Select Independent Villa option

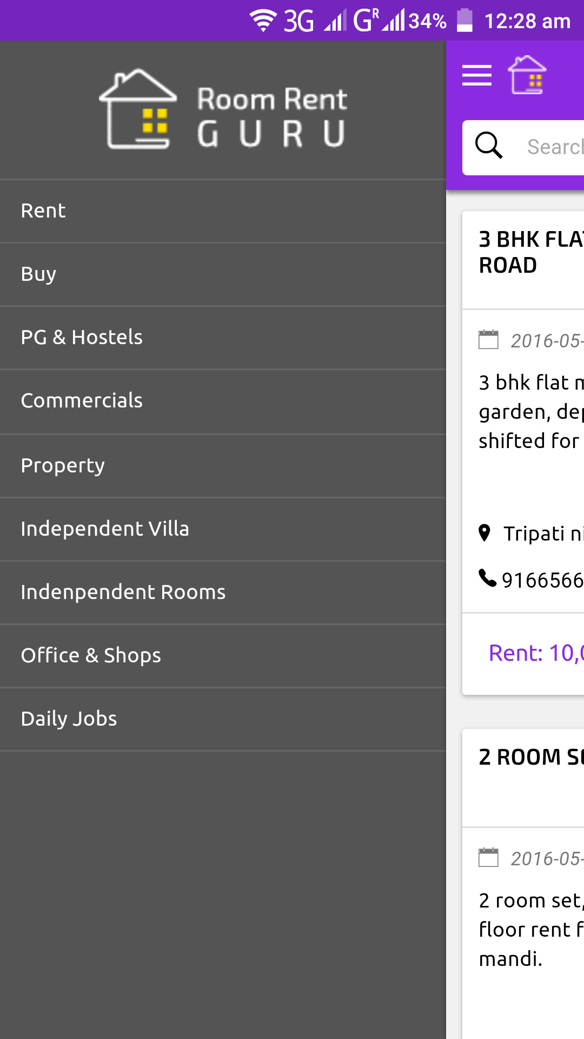[x=105, y=529]
